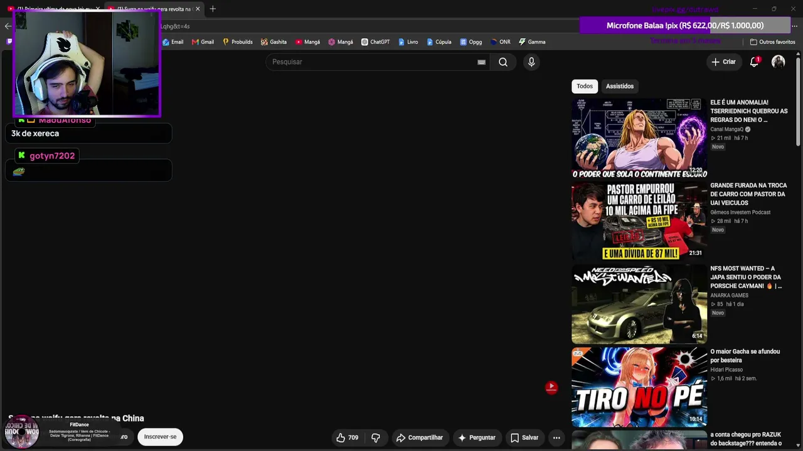Open the Pastor carro de leilão video thumbnail
Viewport: 803px width, 451px height.
click(x=639, y=221)
